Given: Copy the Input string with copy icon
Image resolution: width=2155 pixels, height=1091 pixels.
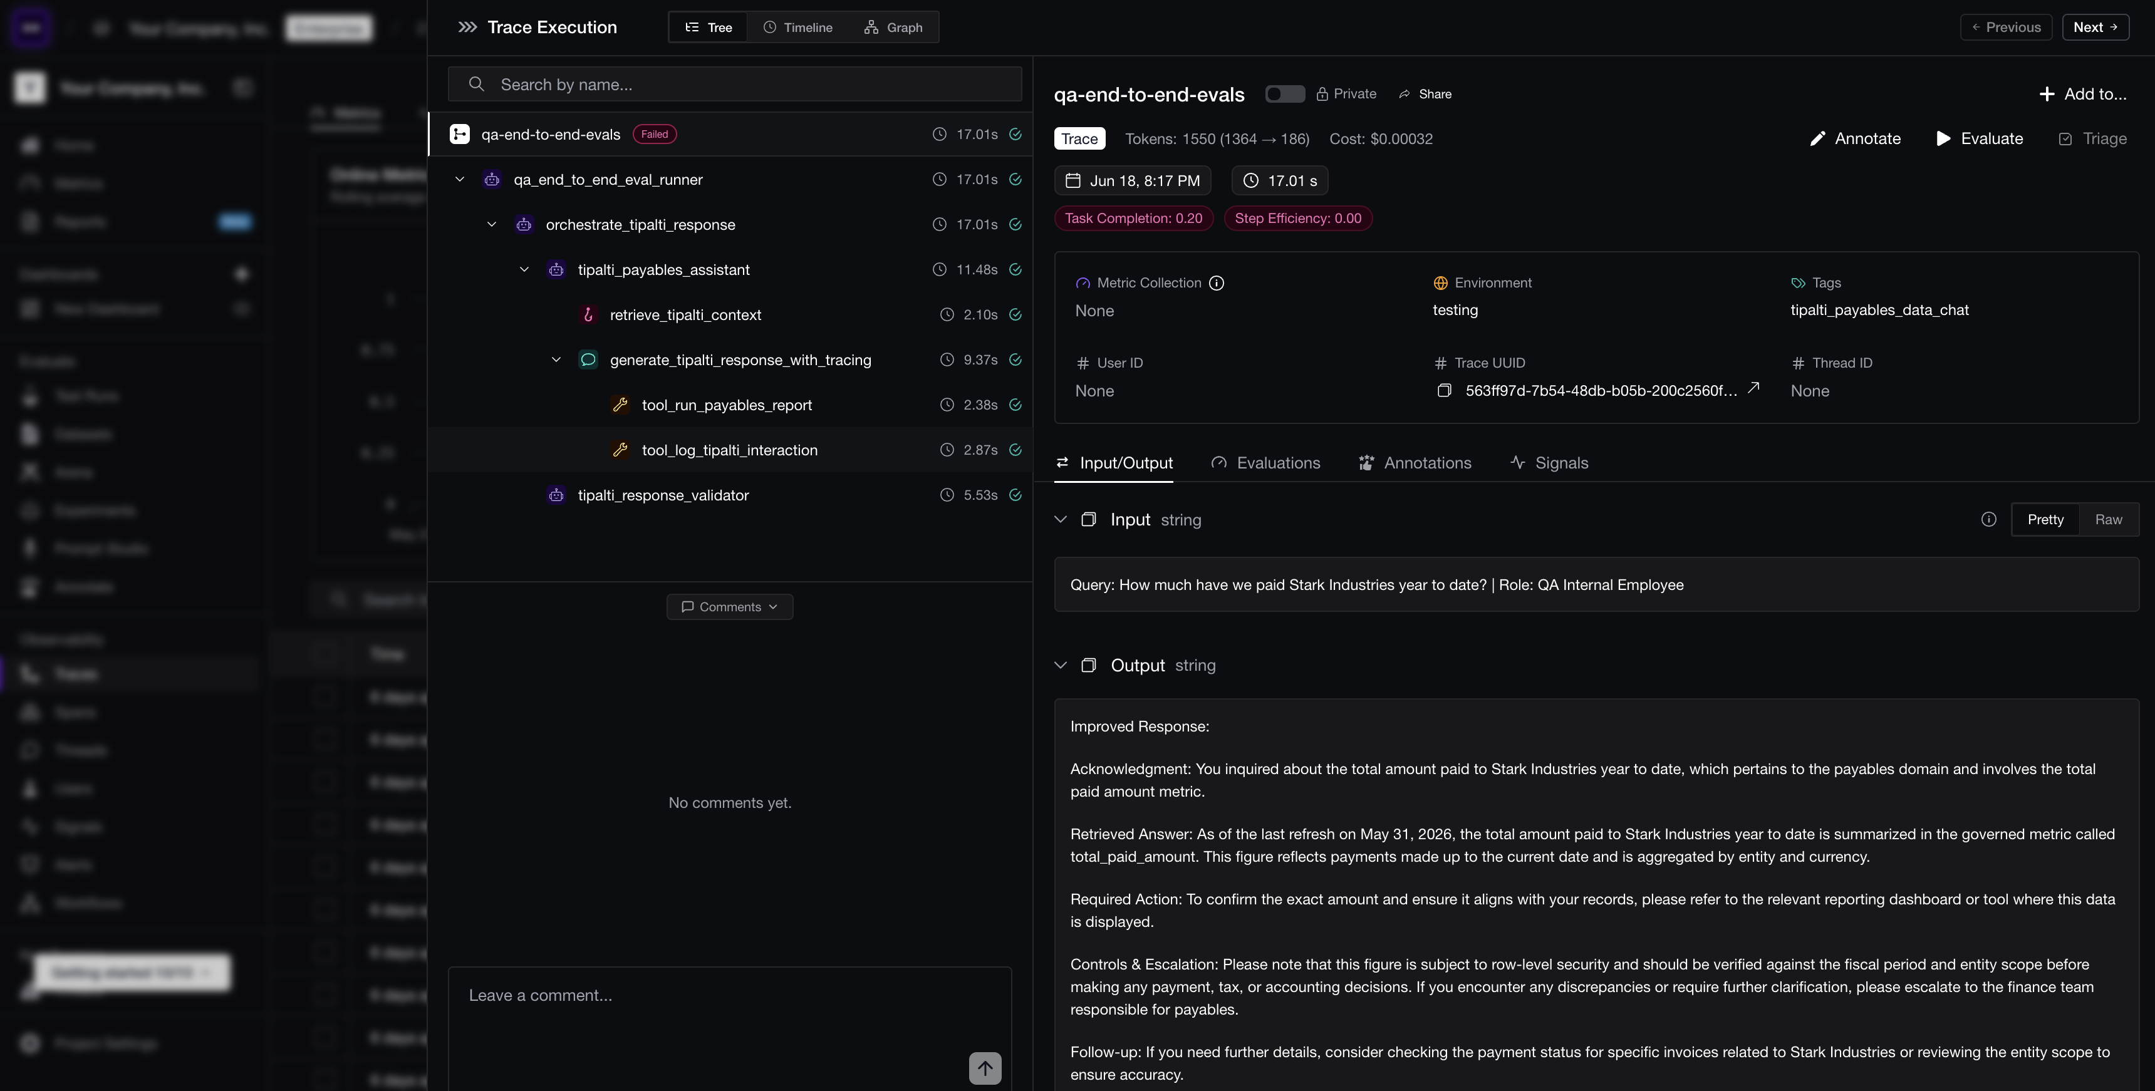Looking at the screenshot, I should [1088, 520].
